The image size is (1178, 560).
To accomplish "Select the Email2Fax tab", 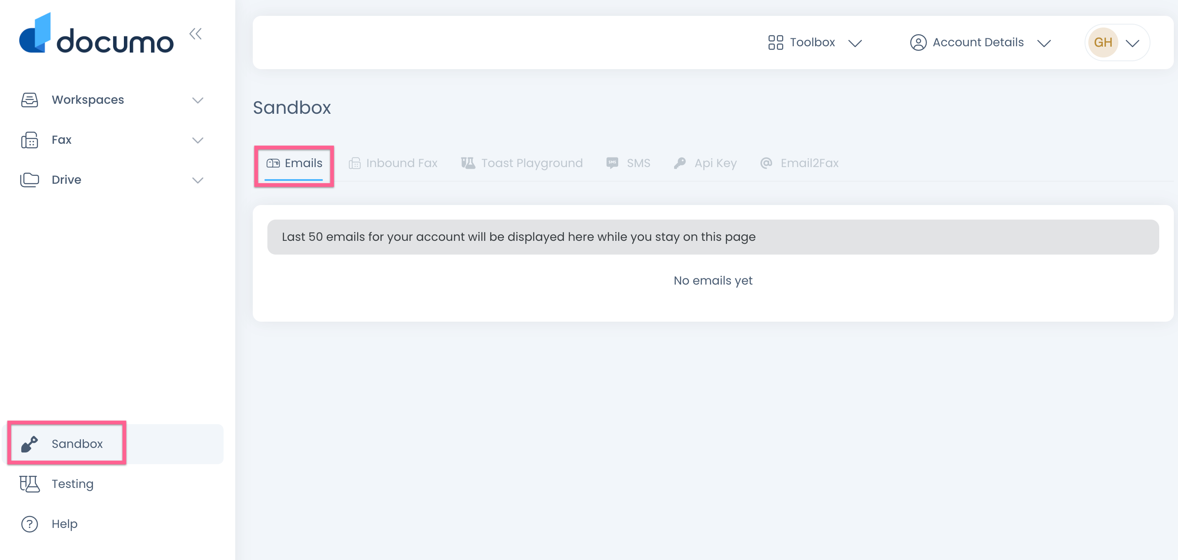I will [x=799, y=163].
